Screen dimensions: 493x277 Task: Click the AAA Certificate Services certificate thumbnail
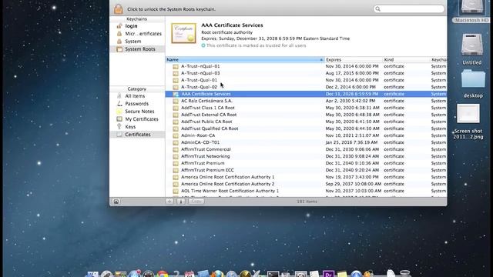pyautogui.click(x=183, y=33)
